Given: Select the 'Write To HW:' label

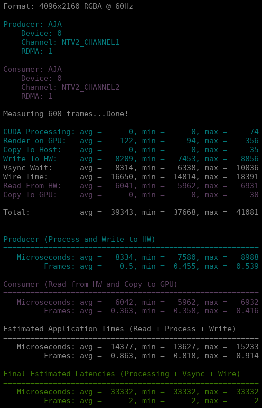Looking at the screenshot, I should tap(30, 159).
